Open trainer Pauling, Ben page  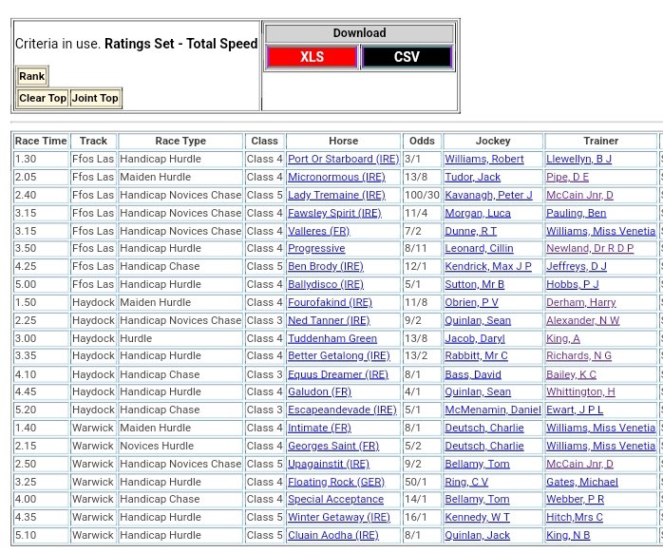[576, 213]
